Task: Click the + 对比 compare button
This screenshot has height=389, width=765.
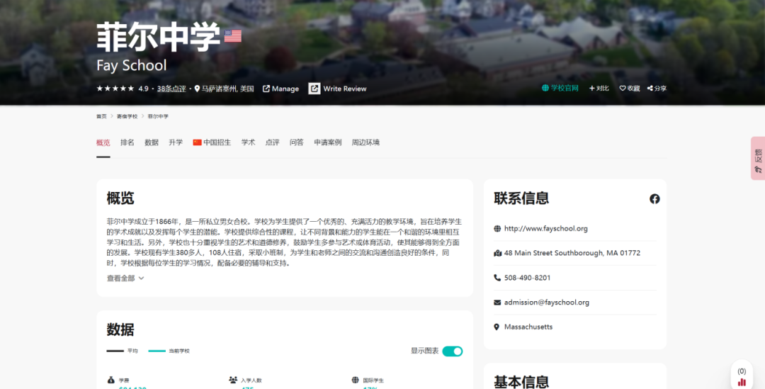Action: point(599,89)
